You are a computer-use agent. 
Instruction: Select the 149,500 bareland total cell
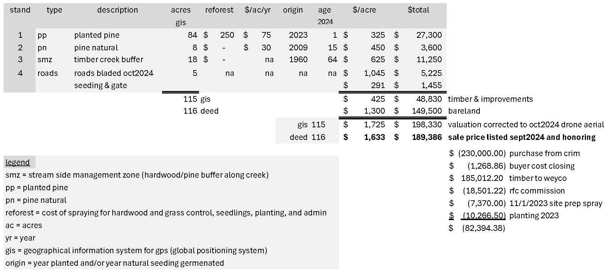[427, 111]
